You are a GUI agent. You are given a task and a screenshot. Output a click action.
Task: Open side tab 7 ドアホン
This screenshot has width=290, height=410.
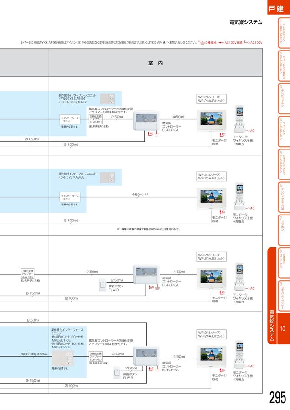[284, 230]
